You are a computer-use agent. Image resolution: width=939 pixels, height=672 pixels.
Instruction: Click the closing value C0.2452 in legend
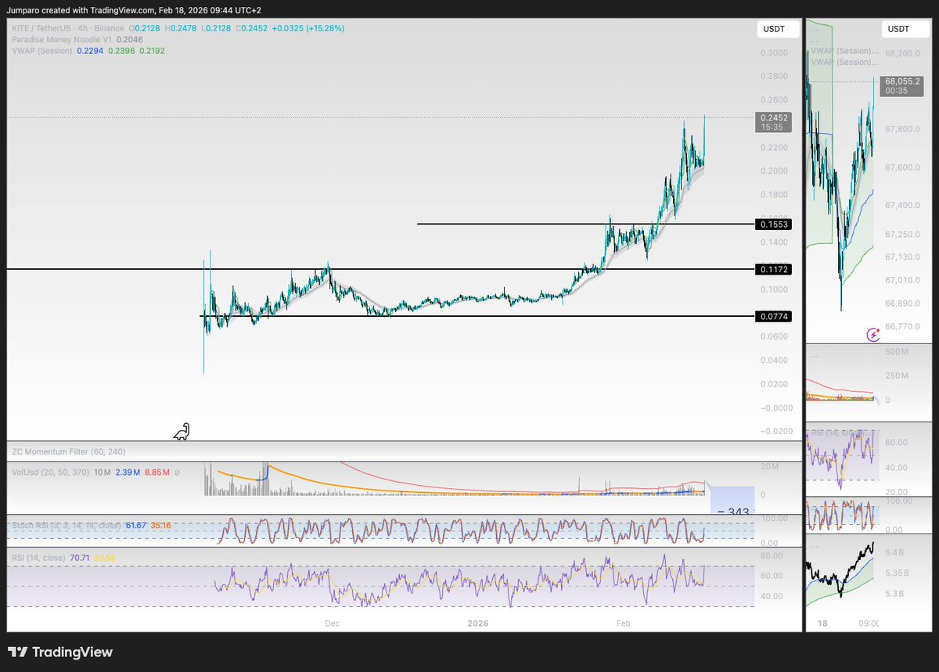250,28
